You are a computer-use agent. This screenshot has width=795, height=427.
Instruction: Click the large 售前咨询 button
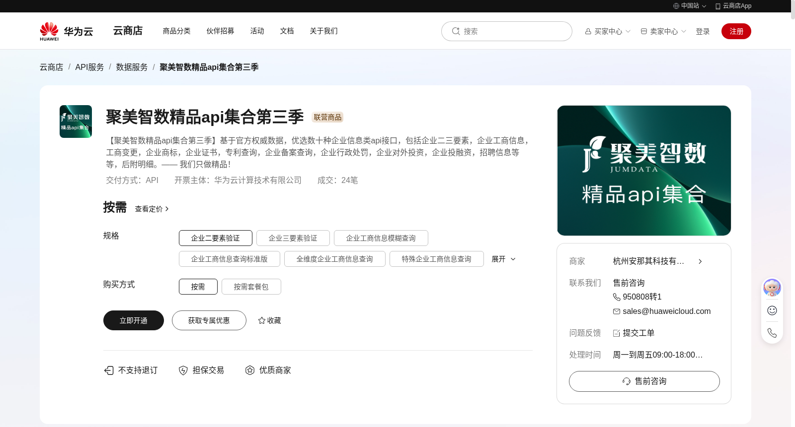coord(644,381)
